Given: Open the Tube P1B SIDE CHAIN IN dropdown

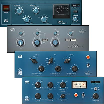Looking at the screenshot, I should tap(95, 82).
